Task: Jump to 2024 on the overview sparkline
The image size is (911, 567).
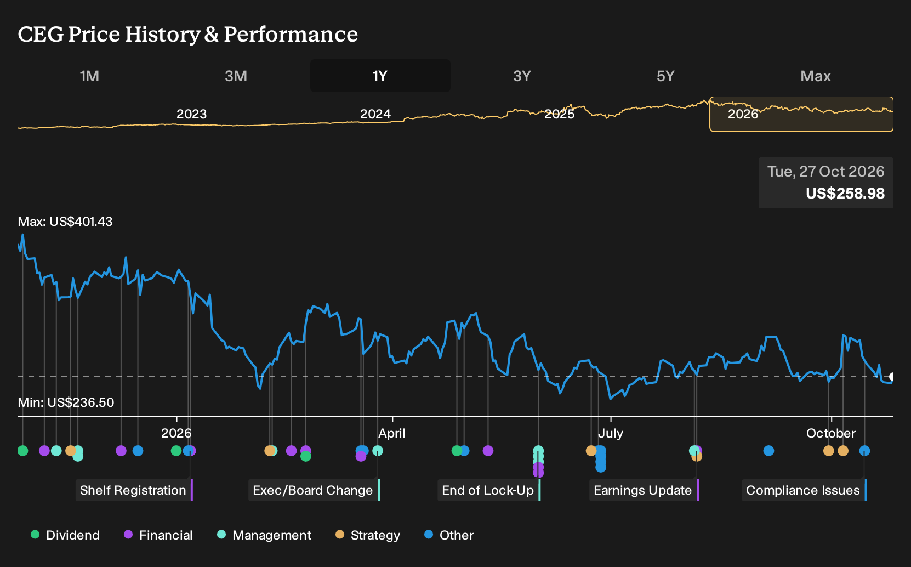Action: pyautogui.click(x=375, y=114)
